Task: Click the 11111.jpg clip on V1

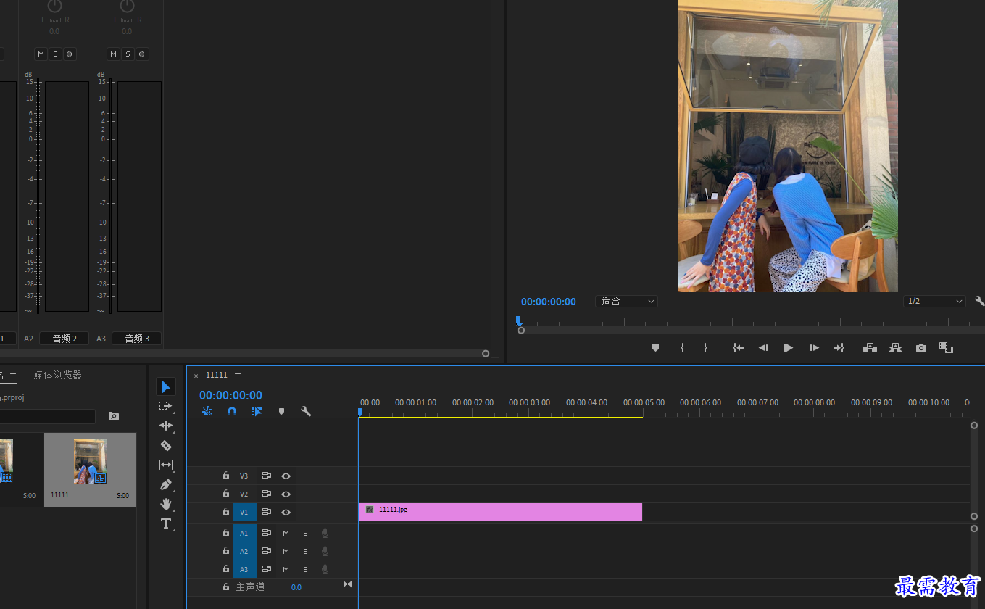Action: click(x=500, y=512)
